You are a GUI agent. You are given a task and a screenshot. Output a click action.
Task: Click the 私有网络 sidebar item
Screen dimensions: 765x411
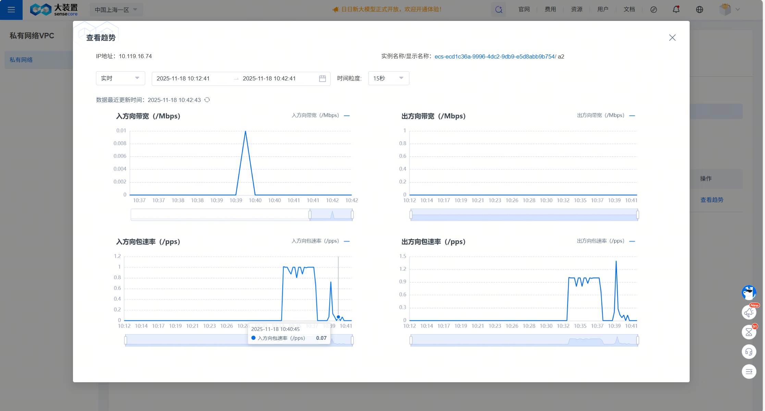[21, 60]
